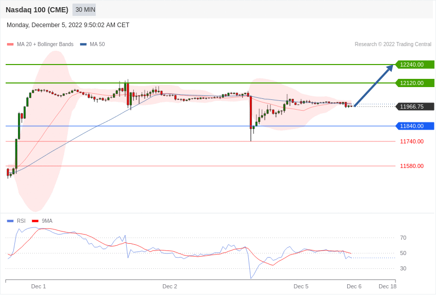Click the MA 20 + Bollinger Bands legend label

(45, 44)
